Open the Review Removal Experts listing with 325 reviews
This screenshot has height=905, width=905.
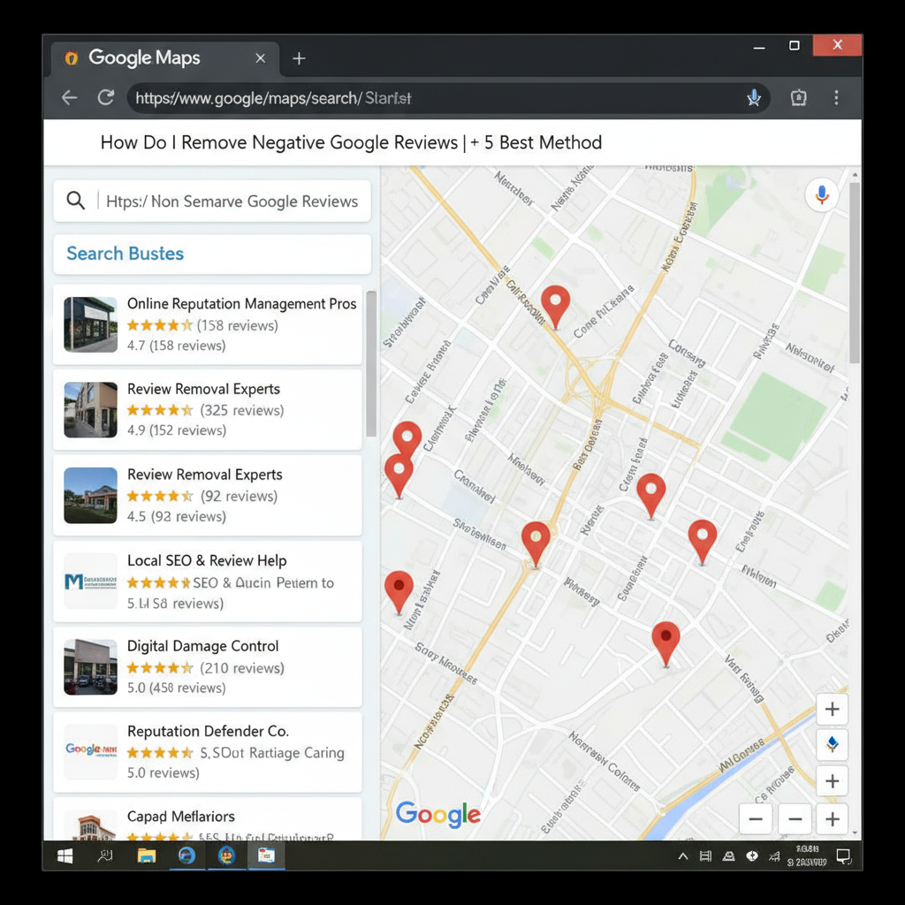coord(207,410)
